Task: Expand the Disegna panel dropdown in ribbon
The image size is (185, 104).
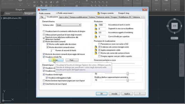Action: tap(20, 10)
